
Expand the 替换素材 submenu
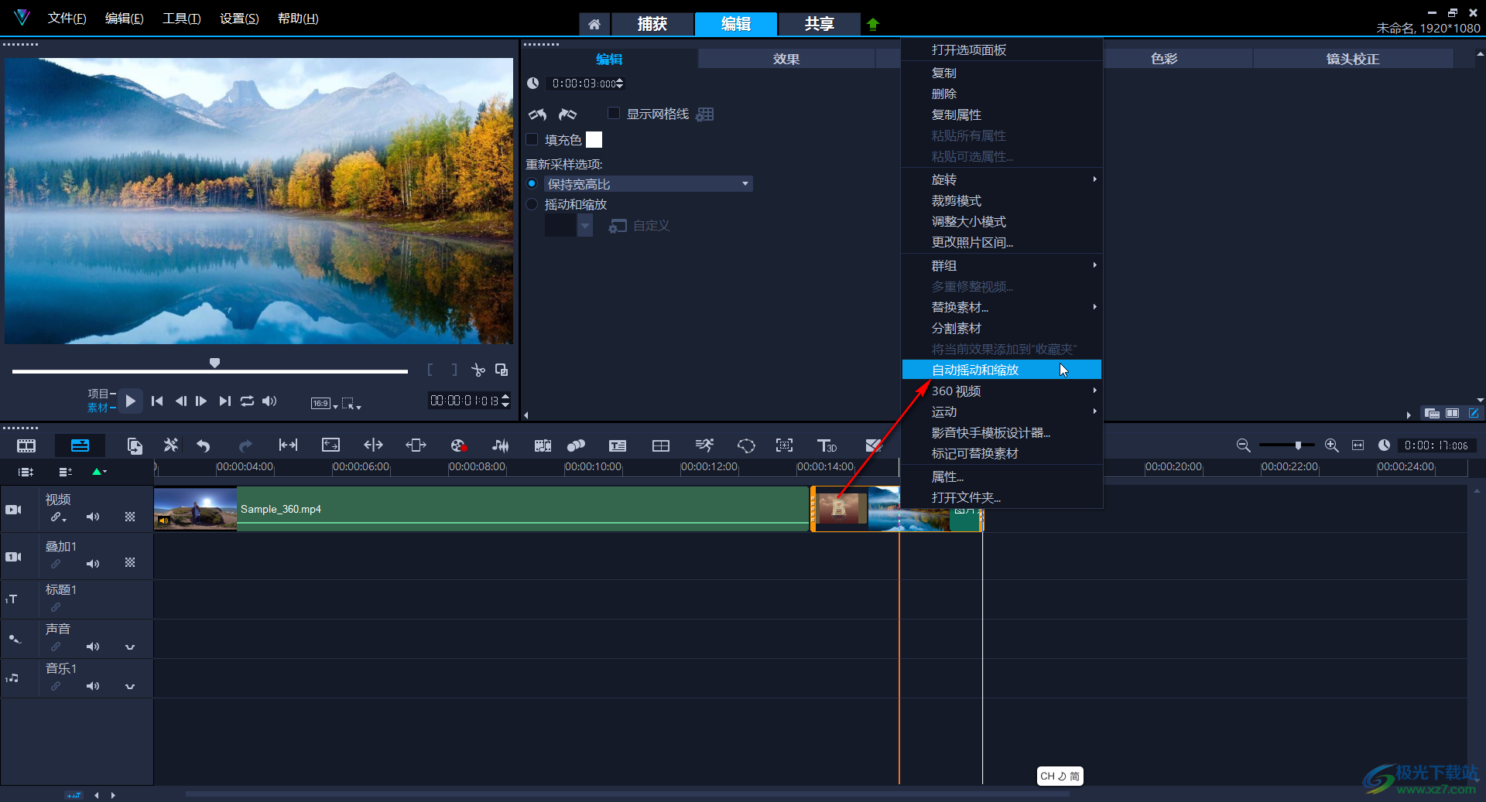pyautogui.click(x=1002, y=307)
